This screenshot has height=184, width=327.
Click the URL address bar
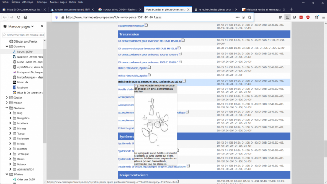(150, 17)
